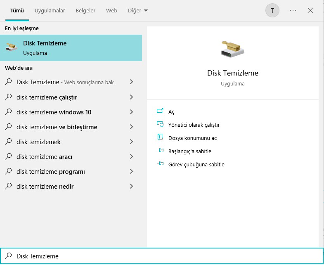
Task: Open the three-dots options menu
Action: tap(293, 10)
